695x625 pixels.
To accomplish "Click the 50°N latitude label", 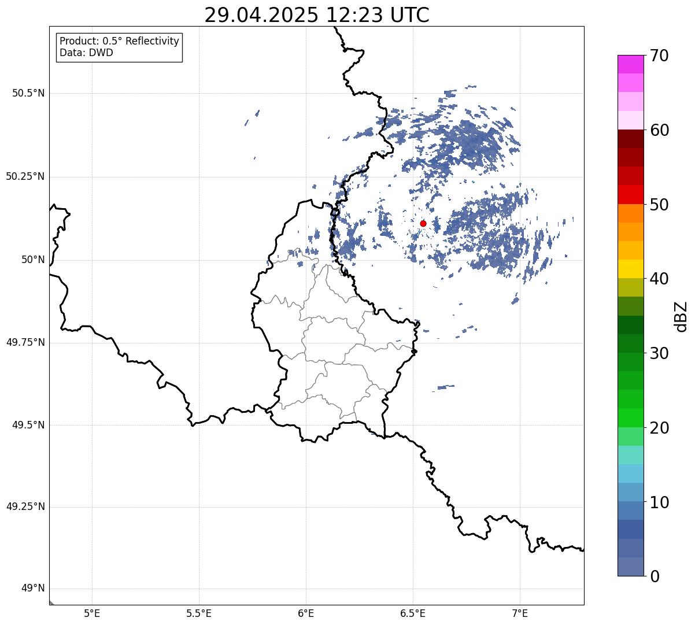I will click(33, 260).
